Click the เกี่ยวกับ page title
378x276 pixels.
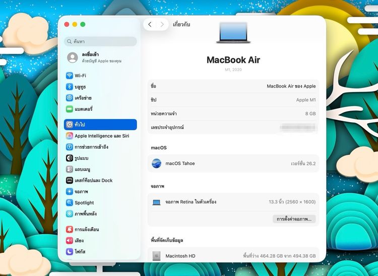[181, 24]
